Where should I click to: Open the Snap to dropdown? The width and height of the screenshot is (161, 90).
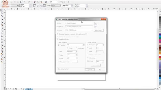(x=66, y=2)
